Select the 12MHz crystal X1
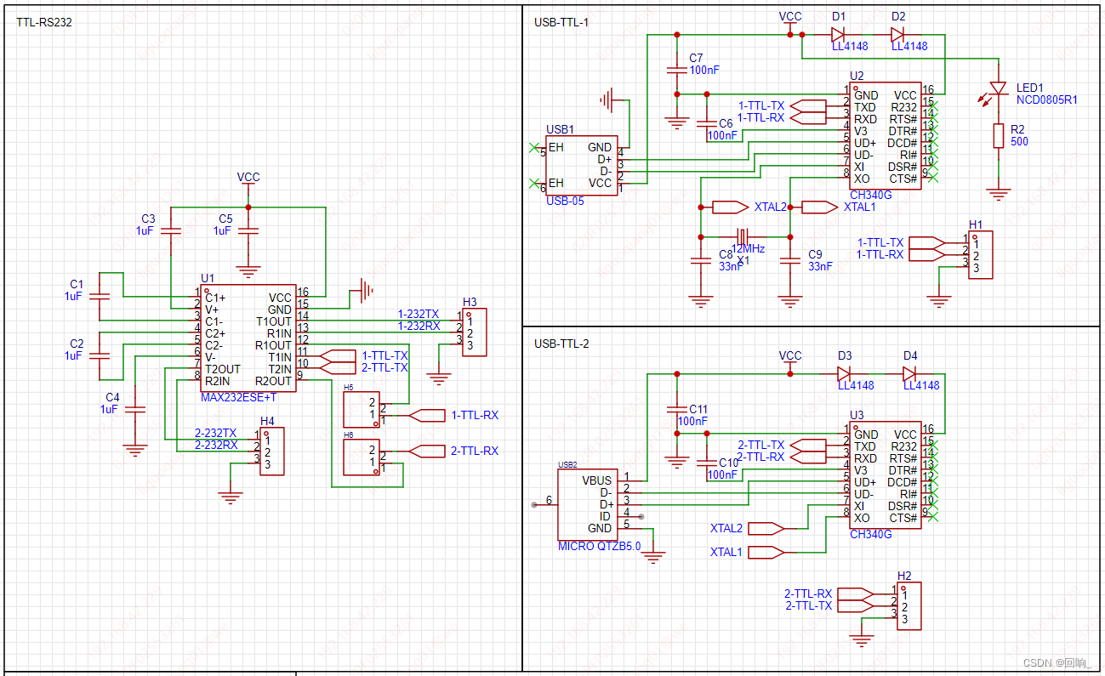This screenshot has height=676, width=1105. point(744,238)
